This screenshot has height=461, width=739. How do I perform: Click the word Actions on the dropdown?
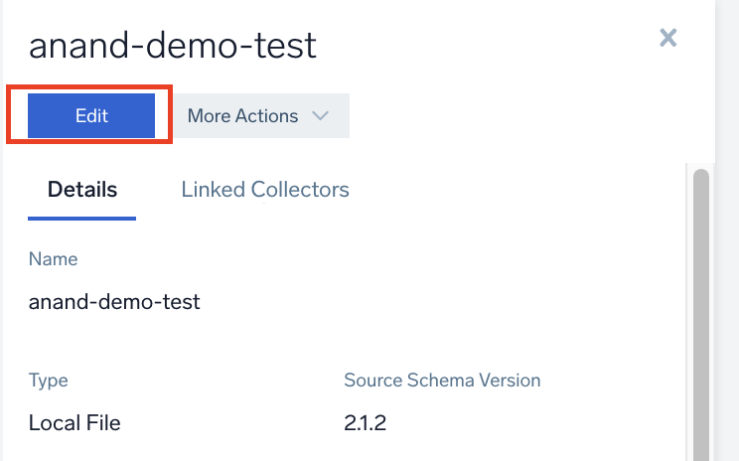point(267,115)
